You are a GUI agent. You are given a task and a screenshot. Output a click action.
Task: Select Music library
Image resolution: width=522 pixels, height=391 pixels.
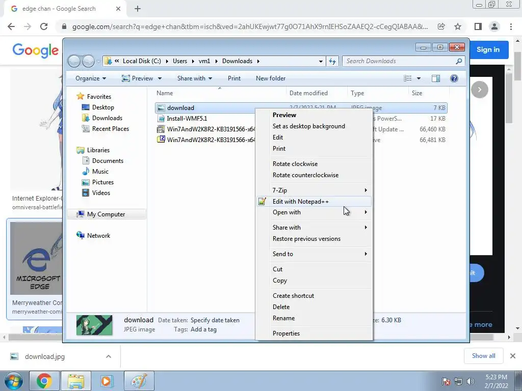[x=95, y=172]
